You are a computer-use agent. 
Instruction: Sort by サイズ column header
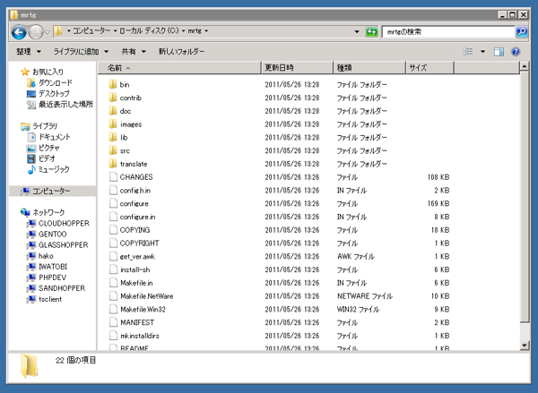tap(430, 67)
